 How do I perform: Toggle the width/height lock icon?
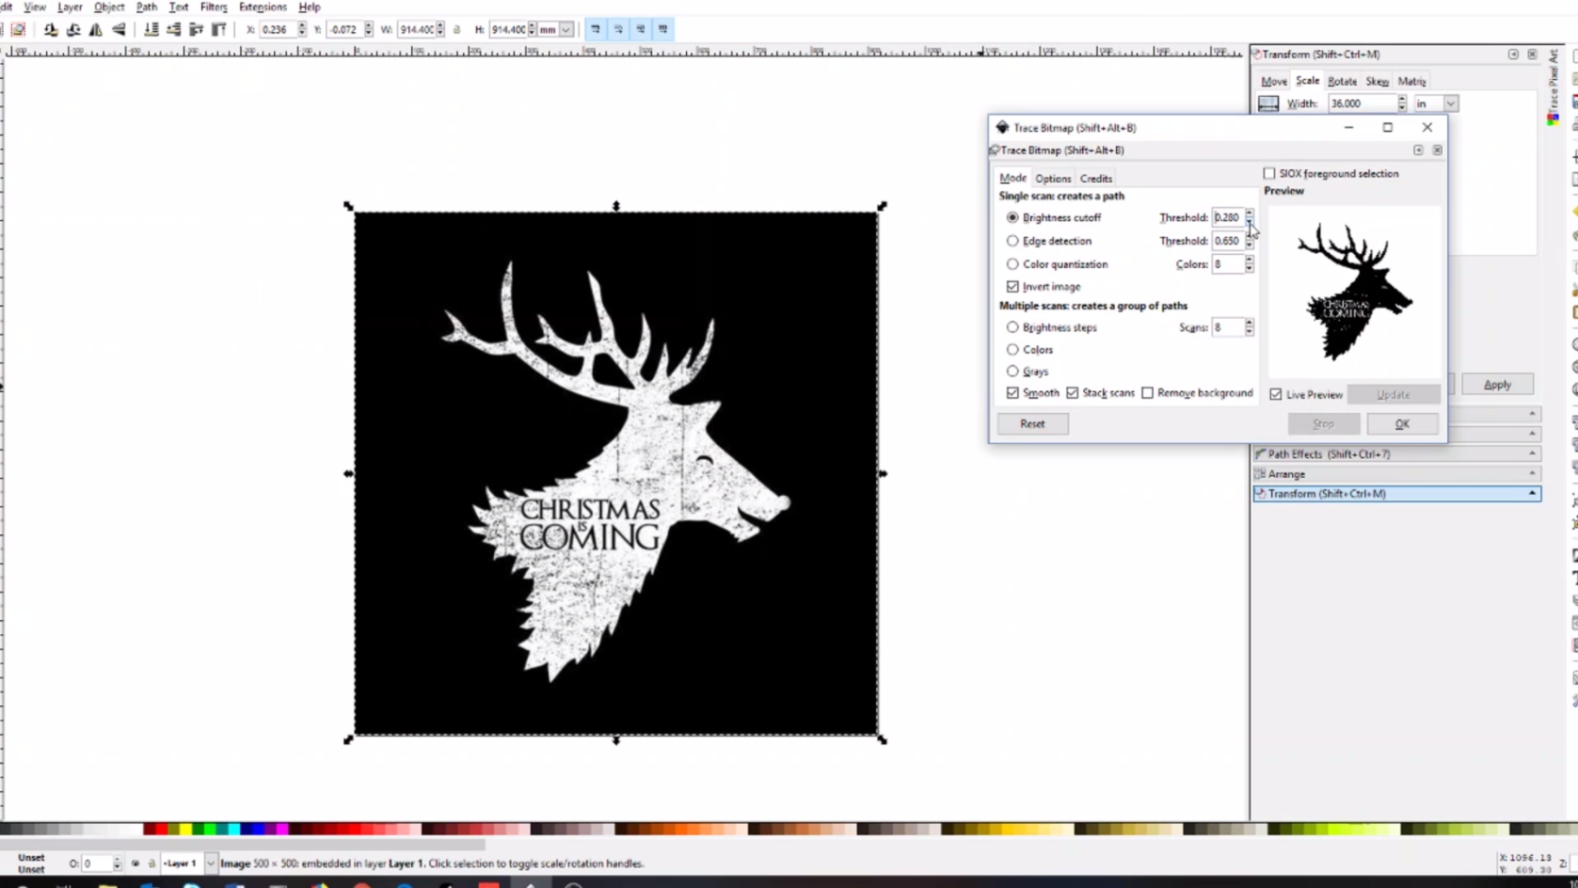tap(457, 29)
